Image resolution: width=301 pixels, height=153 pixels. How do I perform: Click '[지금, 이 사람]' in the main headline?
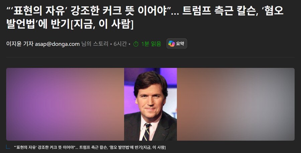(102, 24)
